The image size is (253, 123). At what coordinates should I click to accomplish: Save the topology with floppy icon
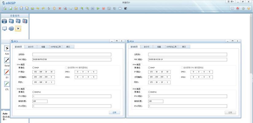click(x=21, y=8)
